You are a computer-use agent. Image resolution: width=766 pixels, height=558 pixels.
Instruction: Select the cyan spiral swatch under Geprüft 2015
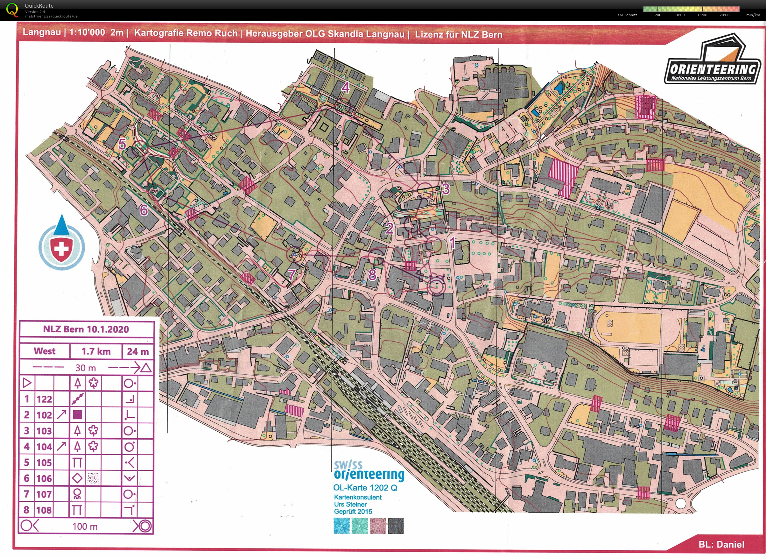tap(341, 526)
